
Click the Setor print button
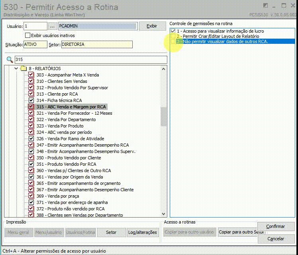point(112,232)
